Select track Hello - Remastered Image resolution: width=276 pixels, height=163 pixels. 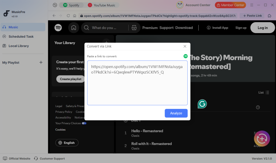[x=147, y=131]
